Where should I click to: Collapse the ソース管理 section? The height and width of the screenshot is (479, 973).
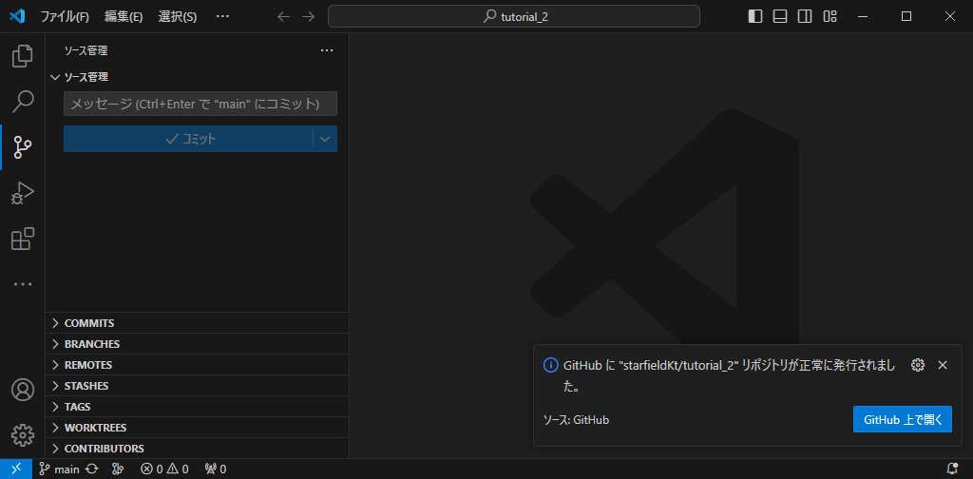(x=198, y=77)
